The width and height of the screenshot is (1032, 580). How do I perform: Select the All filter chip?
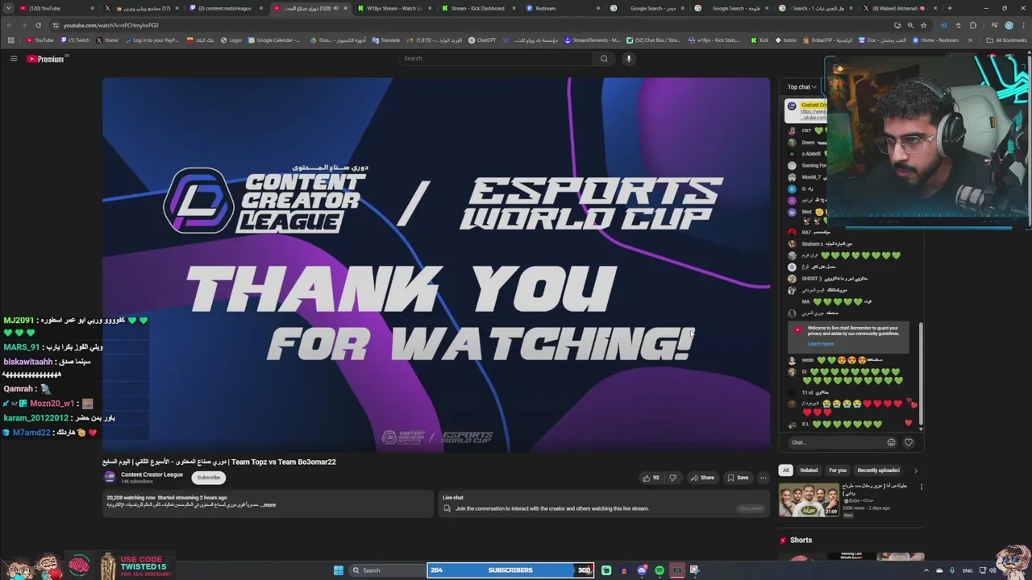(x=785, y=470)
